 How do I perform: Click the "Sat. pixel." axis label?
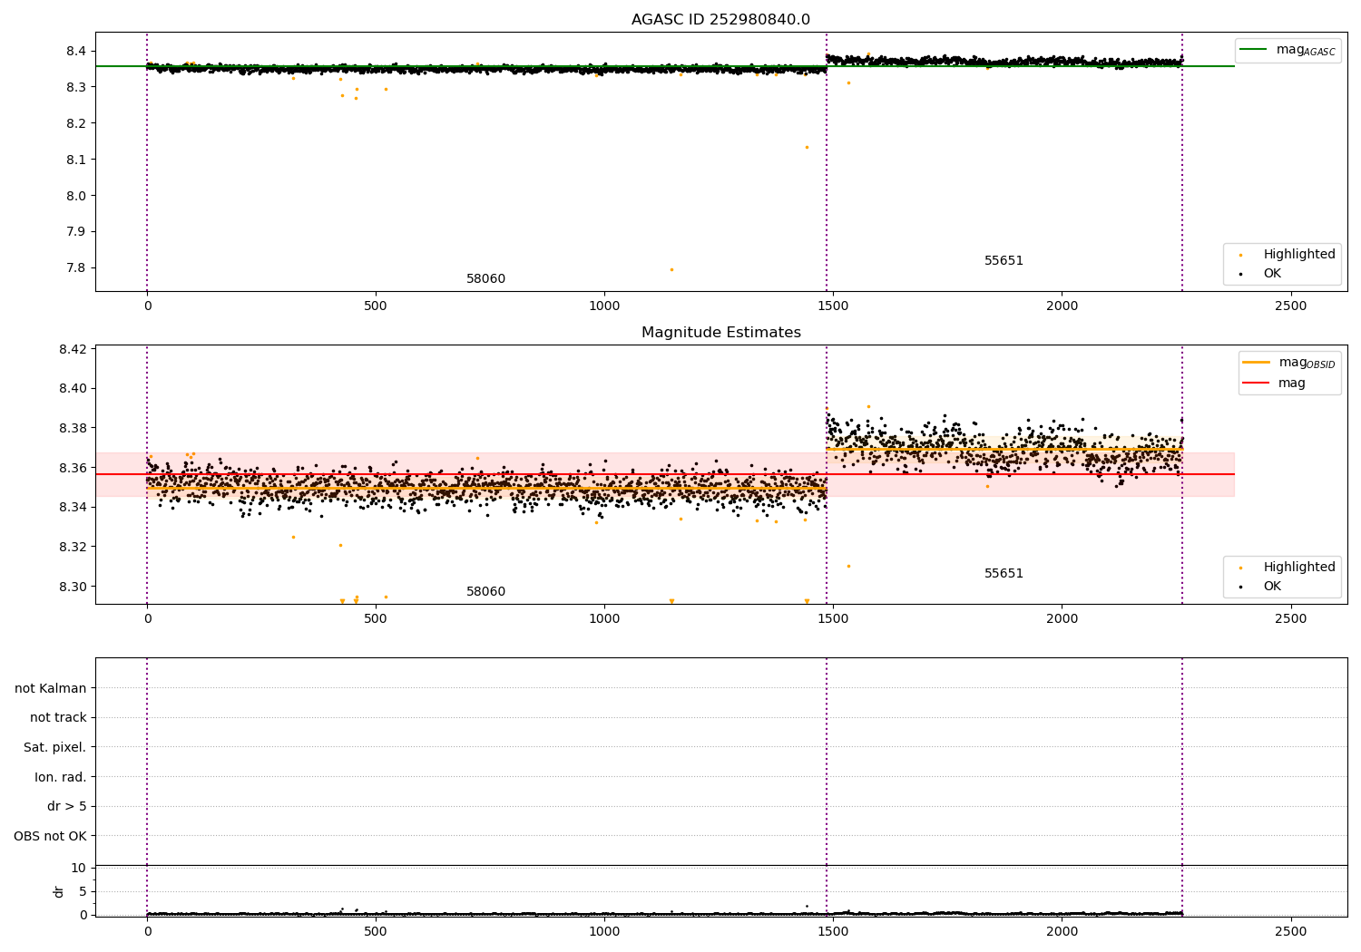[x=55, y=747]
